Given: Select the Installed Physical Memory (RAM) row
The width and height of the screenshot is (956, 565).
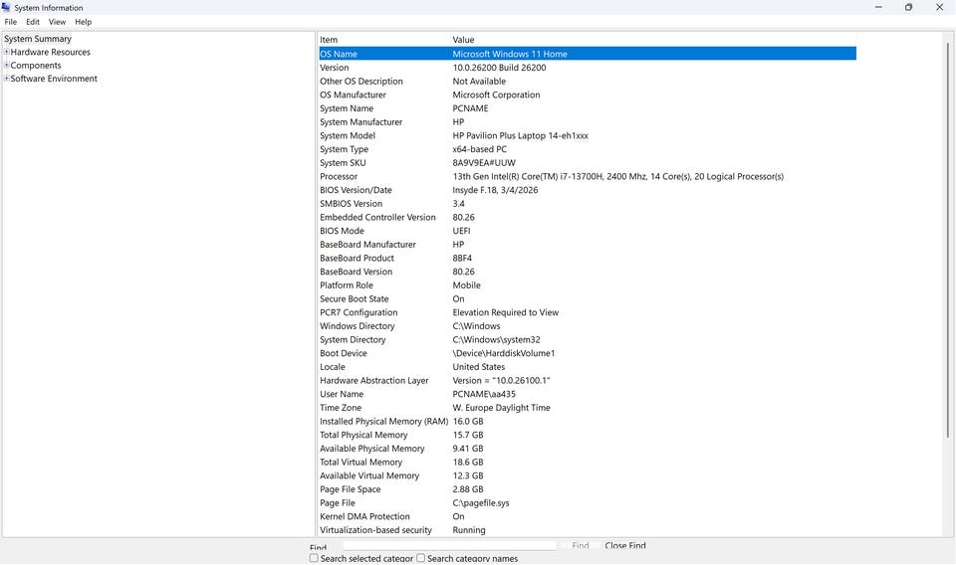Looking at the screenshot, I should click(x=588, y=422).
